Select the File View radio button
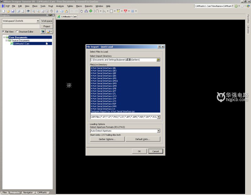The height and width of the screenshot is (195, 251). (x=3, y=32)
